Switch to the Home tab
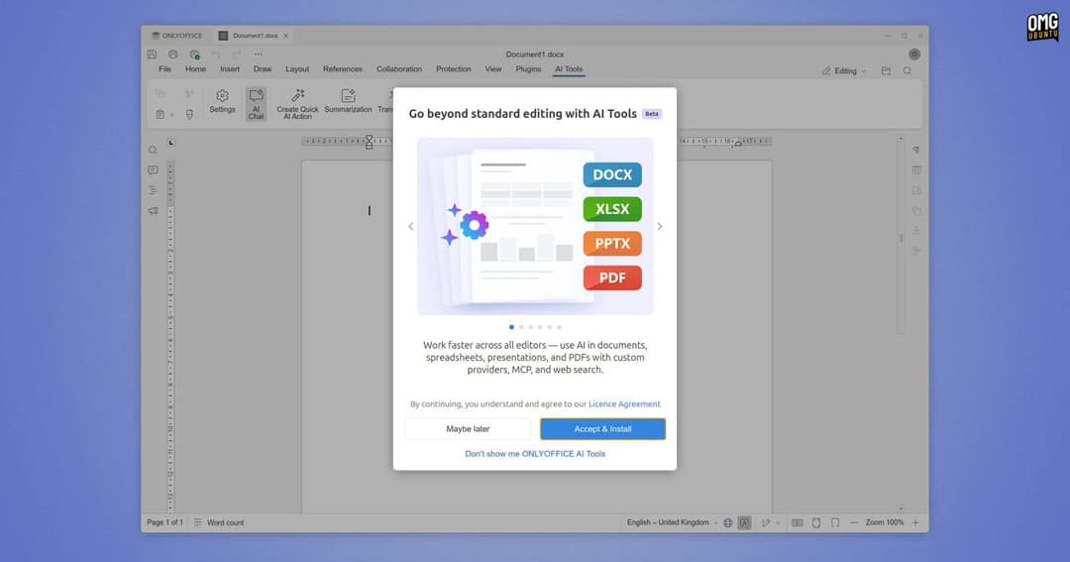Image resolution: width=1070 pixels, height=562 pixels. pyautogui.click(x=195, y=69)
